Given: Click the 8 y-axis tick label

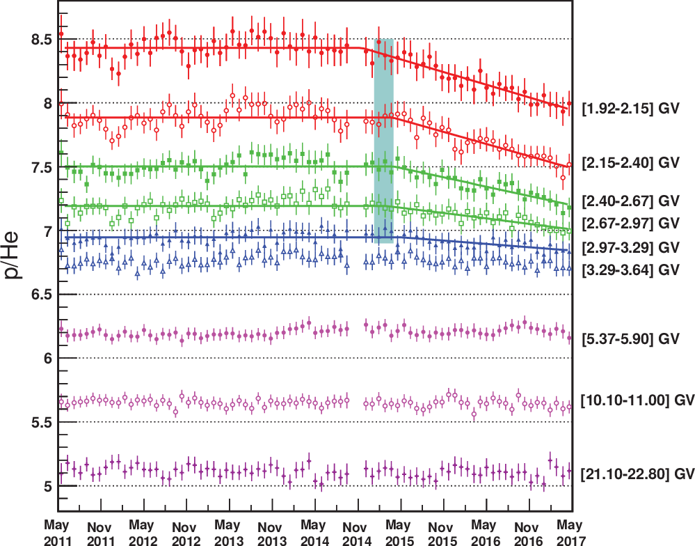Looking at the screenshot, I should coord(47,103).
